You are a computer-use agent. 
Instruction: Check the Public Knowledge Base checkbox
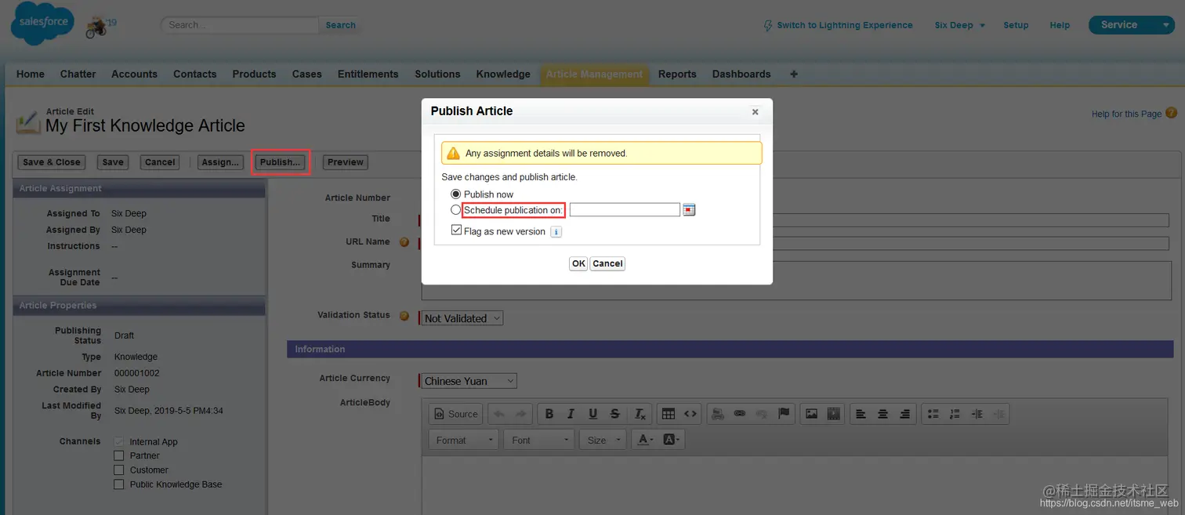click(x=119, y=484)
